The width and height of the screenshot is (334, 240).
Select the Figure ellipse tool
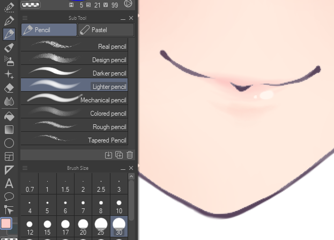pos(9,143)
